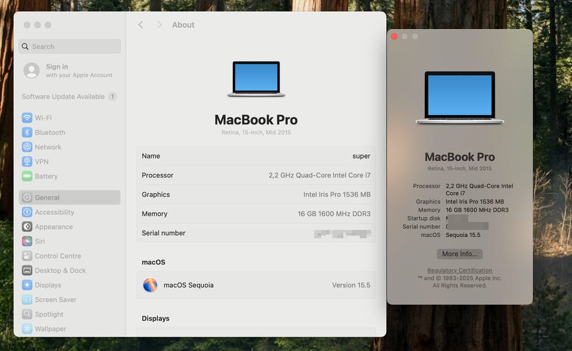Click MacBook image in System Settings About
This screenshot has height=351, width=572.
(256, 79)
